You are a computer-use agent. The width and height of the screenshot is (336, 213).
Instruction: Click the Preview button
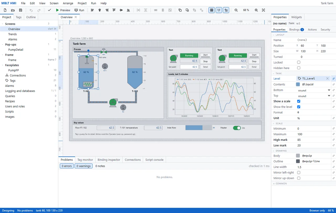pyautogui.click(x=63, y=10)
